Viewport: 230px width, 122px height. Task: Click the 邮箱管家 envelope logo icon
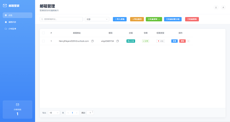[x=5, y=6]
